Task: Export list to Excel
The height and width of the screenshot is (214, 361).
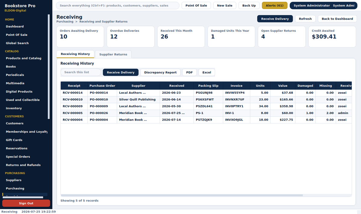Action: click(207, 72)
